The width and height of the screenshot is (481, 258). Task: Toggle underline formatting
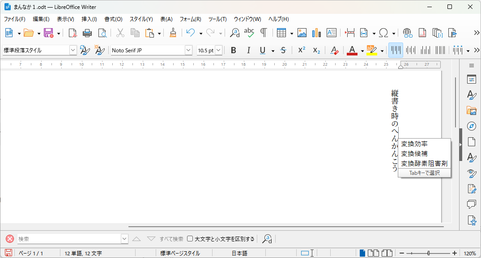point(263,50)
